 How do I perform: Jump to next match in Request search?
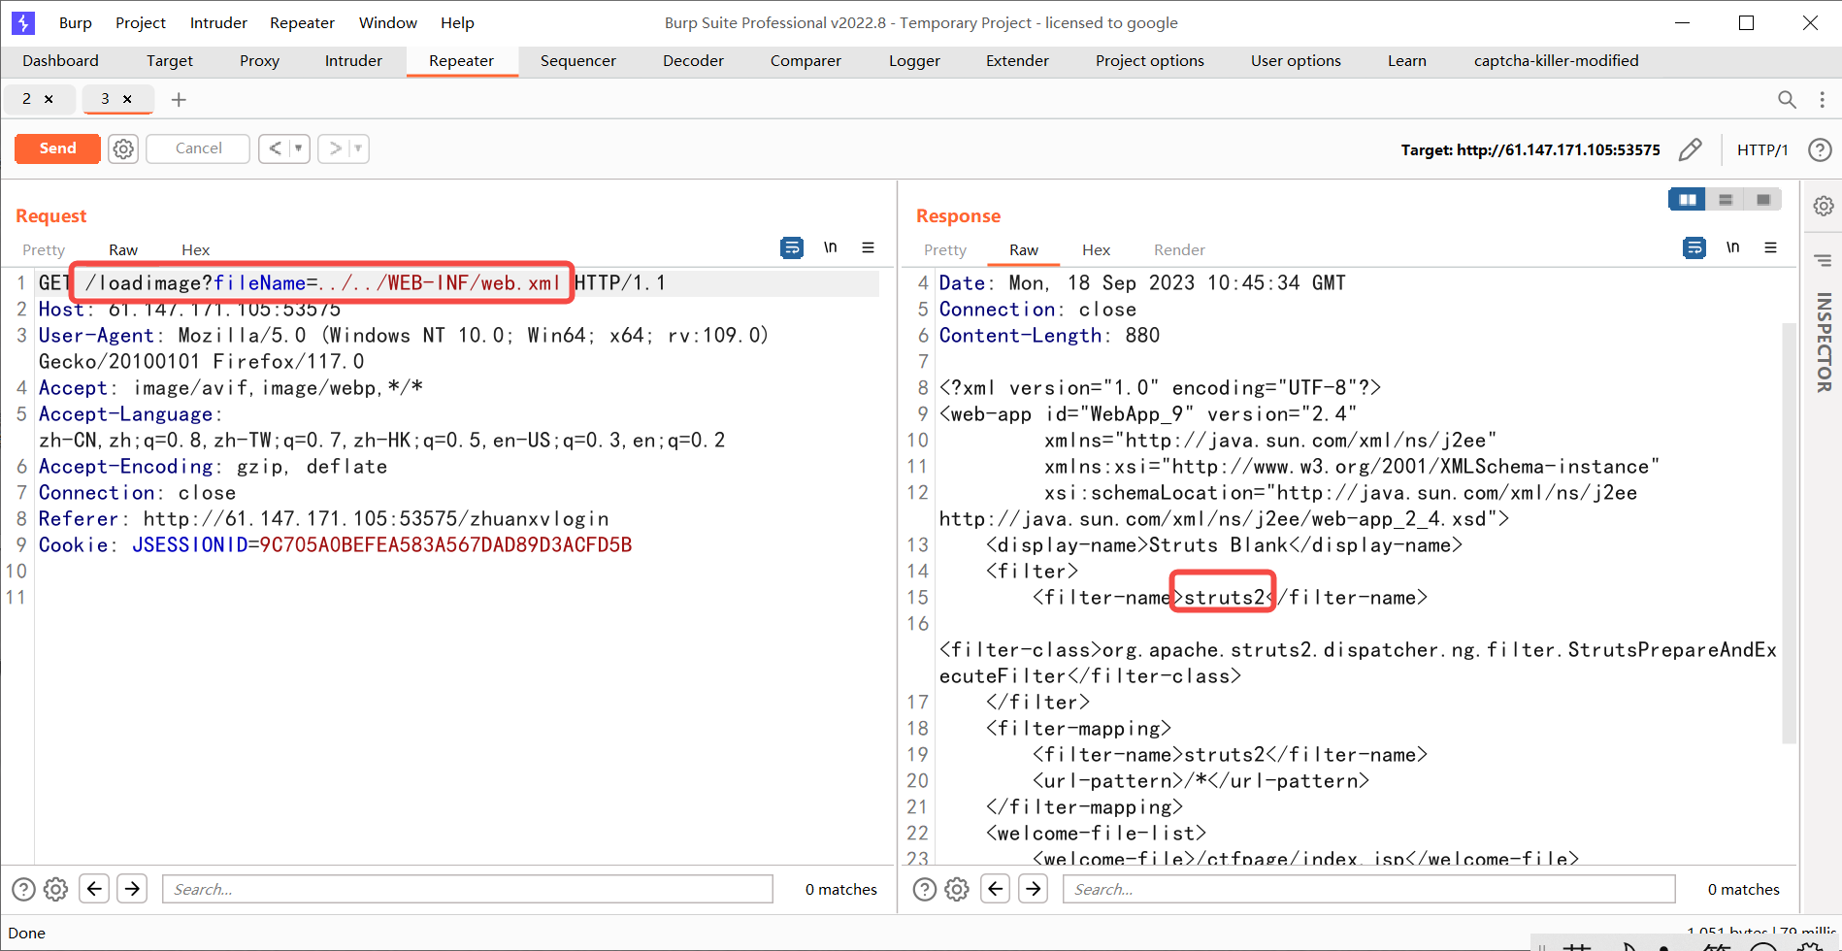coord(132,888)
